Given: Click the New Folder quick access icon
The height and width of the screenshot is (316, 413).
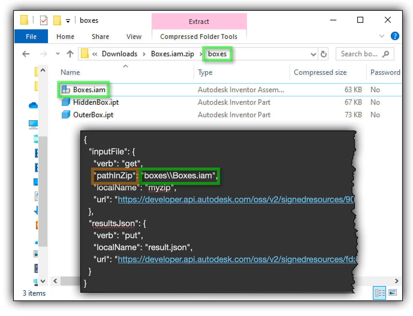Looking at the screenshot, I should pyautogui.click(x=57, y=20).
